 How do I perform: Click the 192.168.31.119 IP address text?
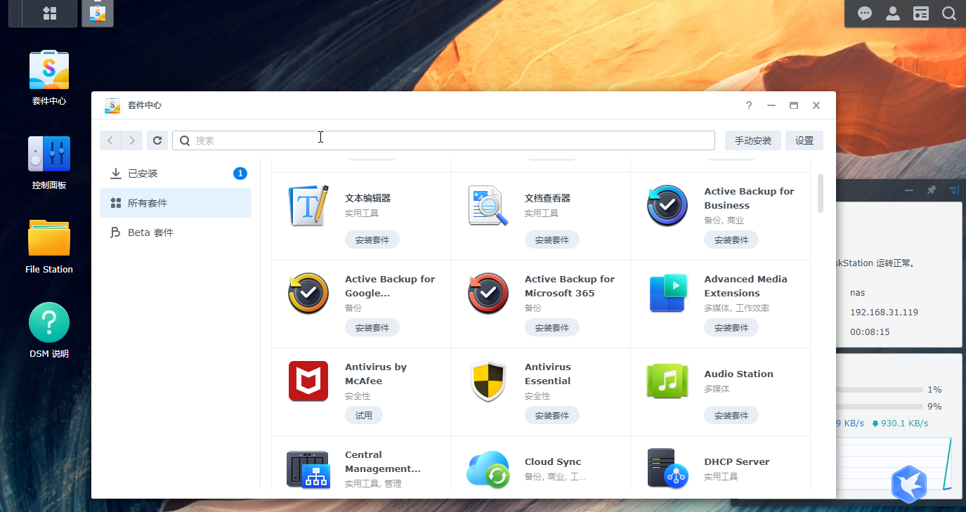[884, 312]
